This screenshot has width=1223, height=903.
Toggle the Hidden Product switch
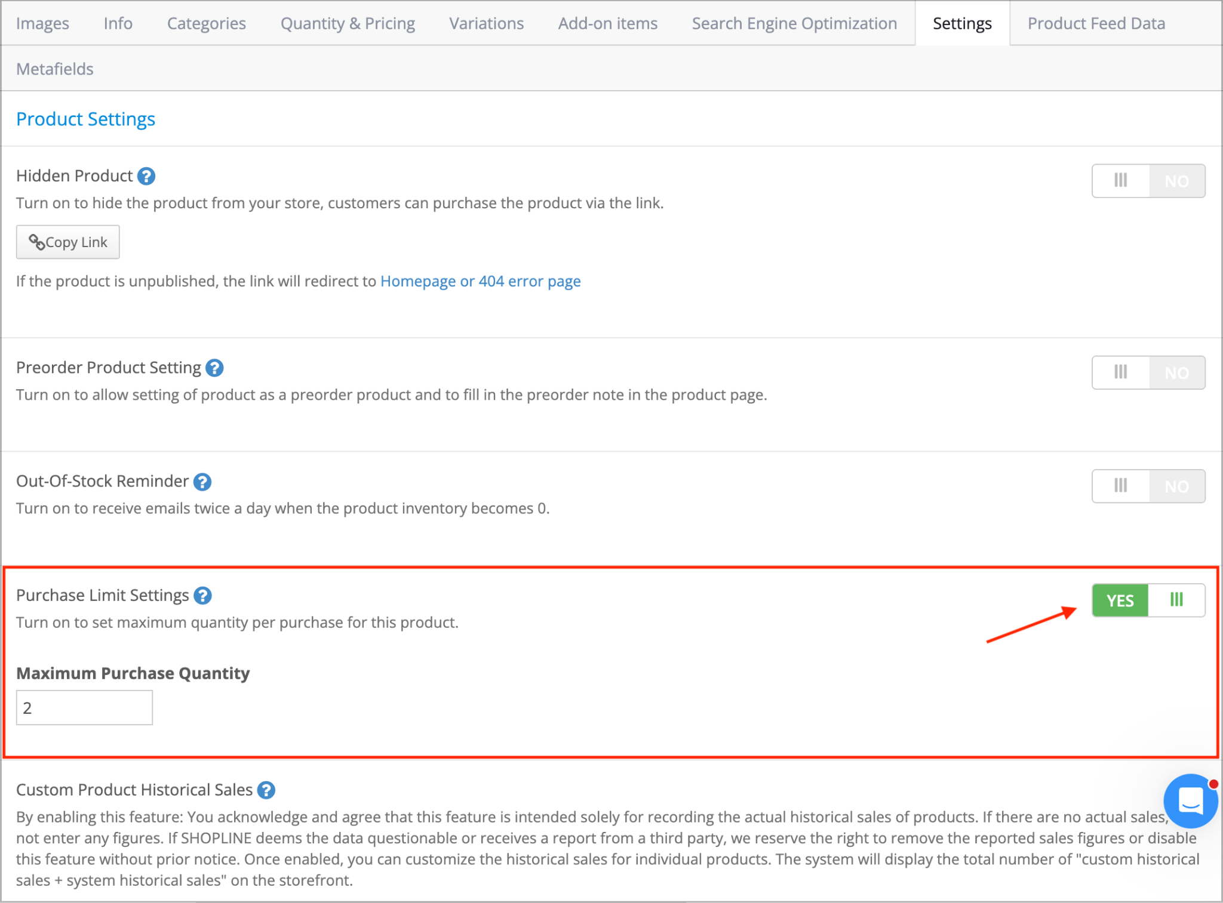tap(1148, 181)
